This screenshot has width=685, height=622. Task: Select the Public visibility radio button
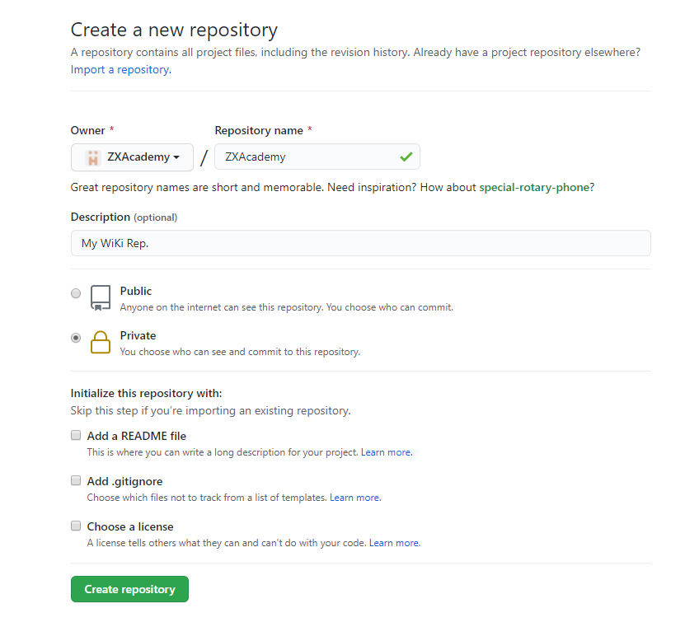tap(76, 293)
